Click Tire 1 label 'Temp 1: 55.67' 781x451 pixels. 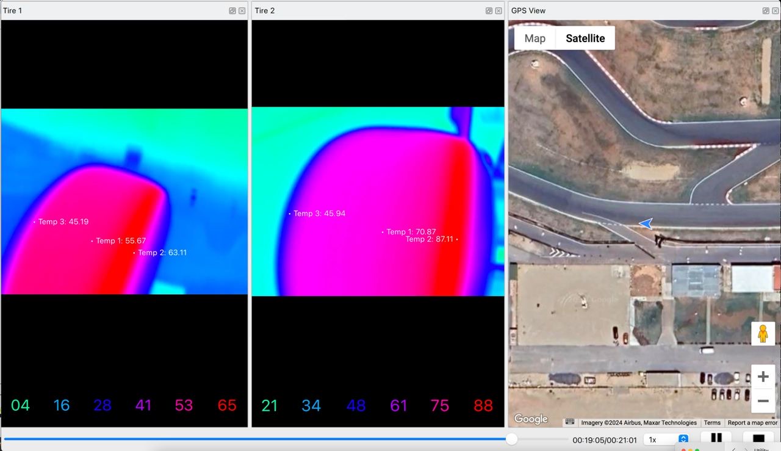click(121, 240)
